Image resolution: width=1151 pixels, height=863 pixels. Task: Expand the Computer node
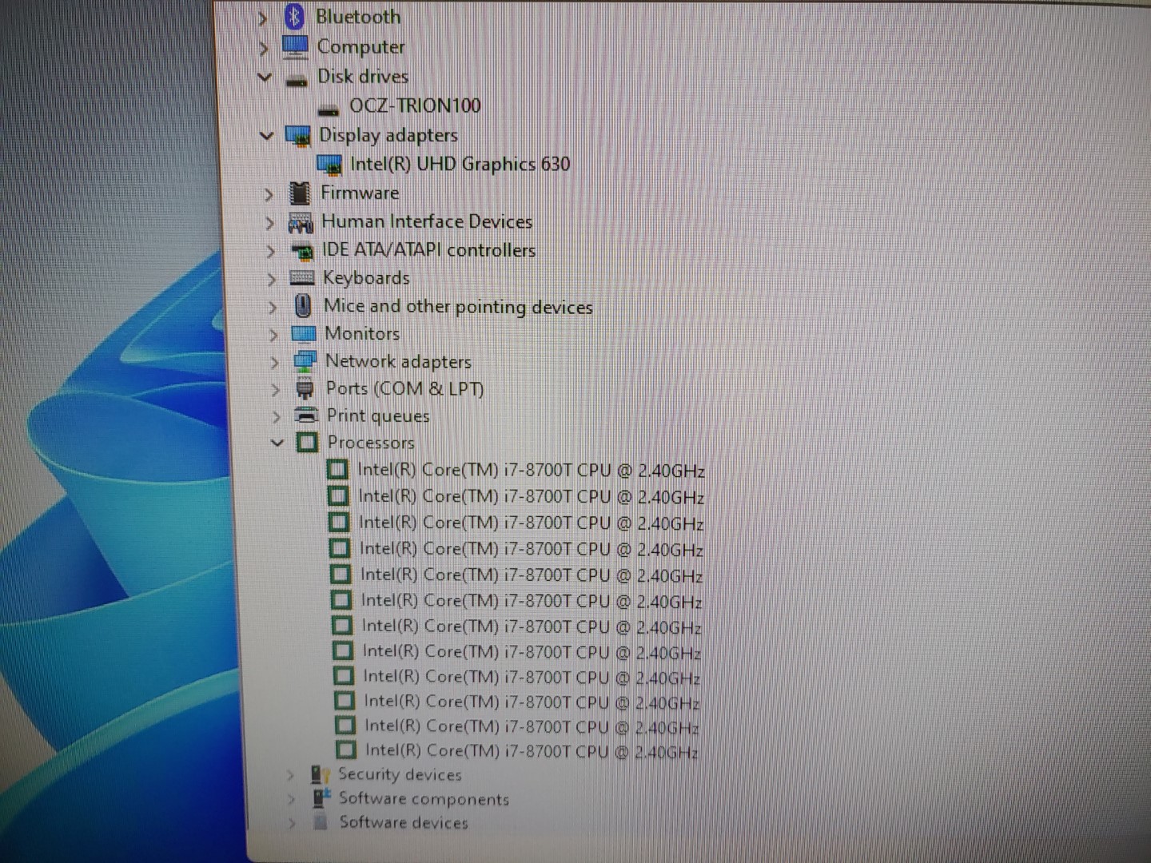[263, 48]
